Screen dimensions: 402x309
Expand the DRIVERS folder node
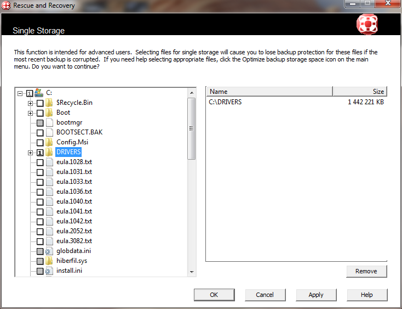[31, 152]
